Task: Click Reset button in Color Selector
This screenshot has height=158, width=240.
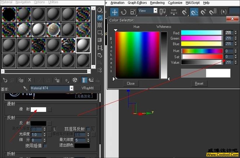Action: click(199, 84)
